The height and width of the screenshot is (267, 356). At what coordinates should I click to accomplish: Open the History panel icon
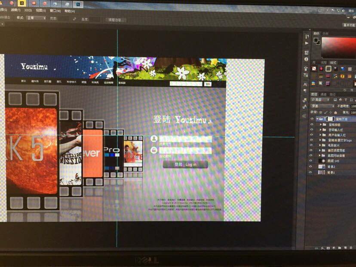pyautogui.click(x=307, y=36)
